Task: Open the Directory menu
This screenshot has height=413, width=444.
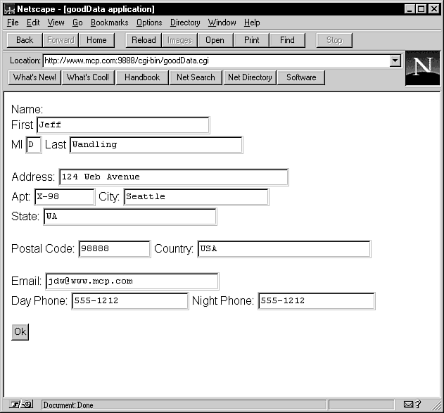Action: (x=185, y=23)
